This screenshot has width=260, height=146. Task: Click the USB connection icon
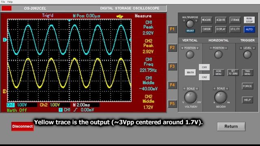[x=120, y=16]
